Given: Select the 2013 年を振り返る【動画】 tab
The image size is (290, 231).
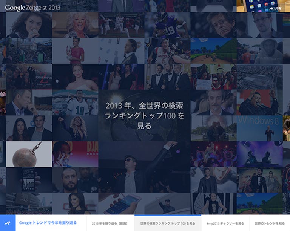Looking at the screenshot, I should pyautogui.click(x=110, y=223).
